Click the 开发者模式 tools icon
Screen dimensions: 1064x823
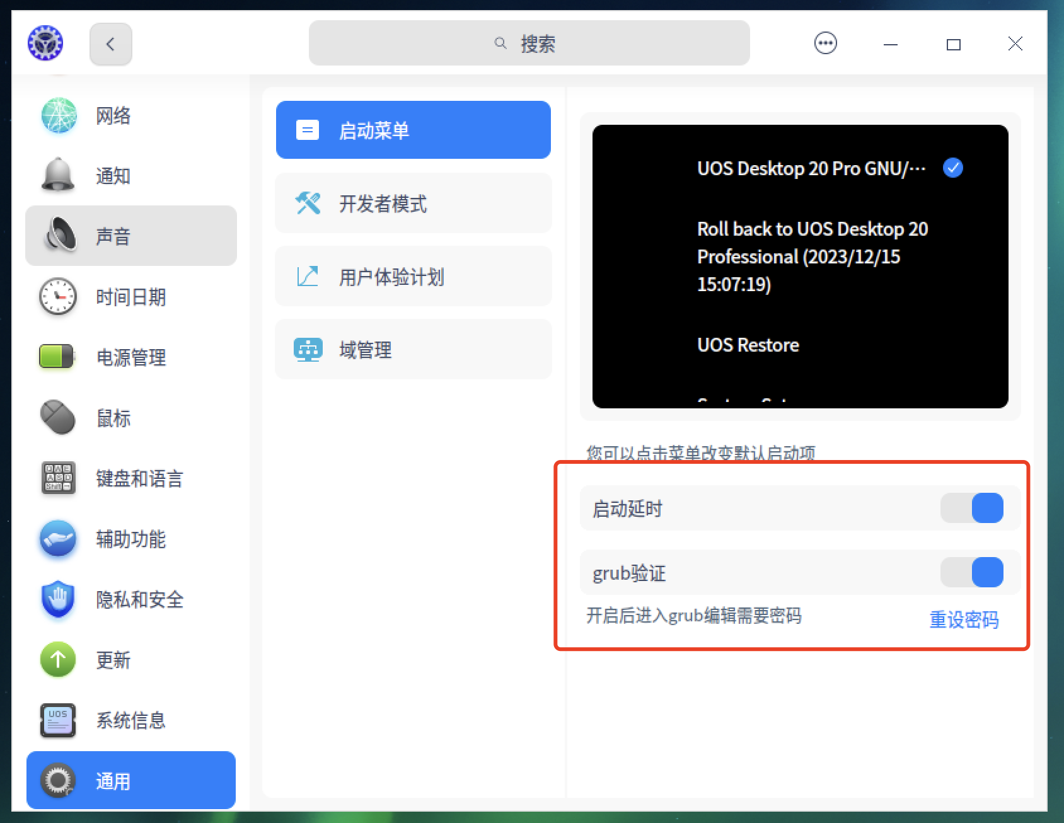tap(308, 203)
